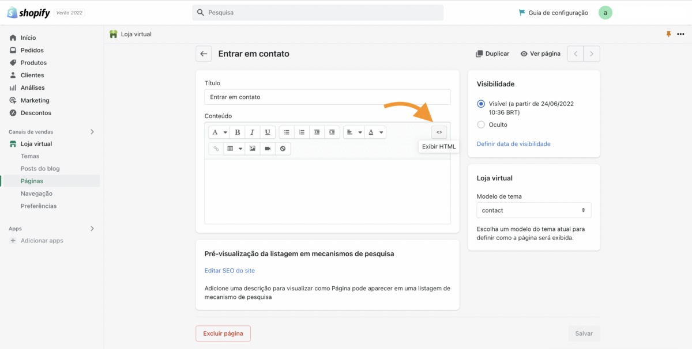Click the Exibir HTML code button

coord(439,132)
